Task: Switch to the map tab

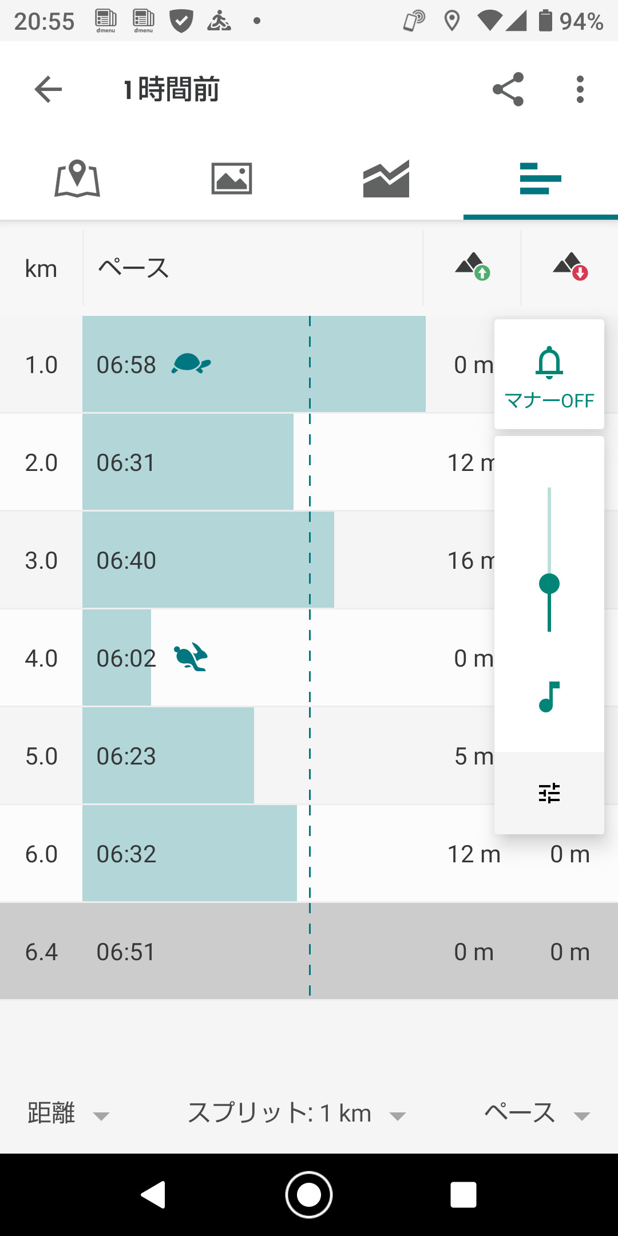Action: [77, 179]
